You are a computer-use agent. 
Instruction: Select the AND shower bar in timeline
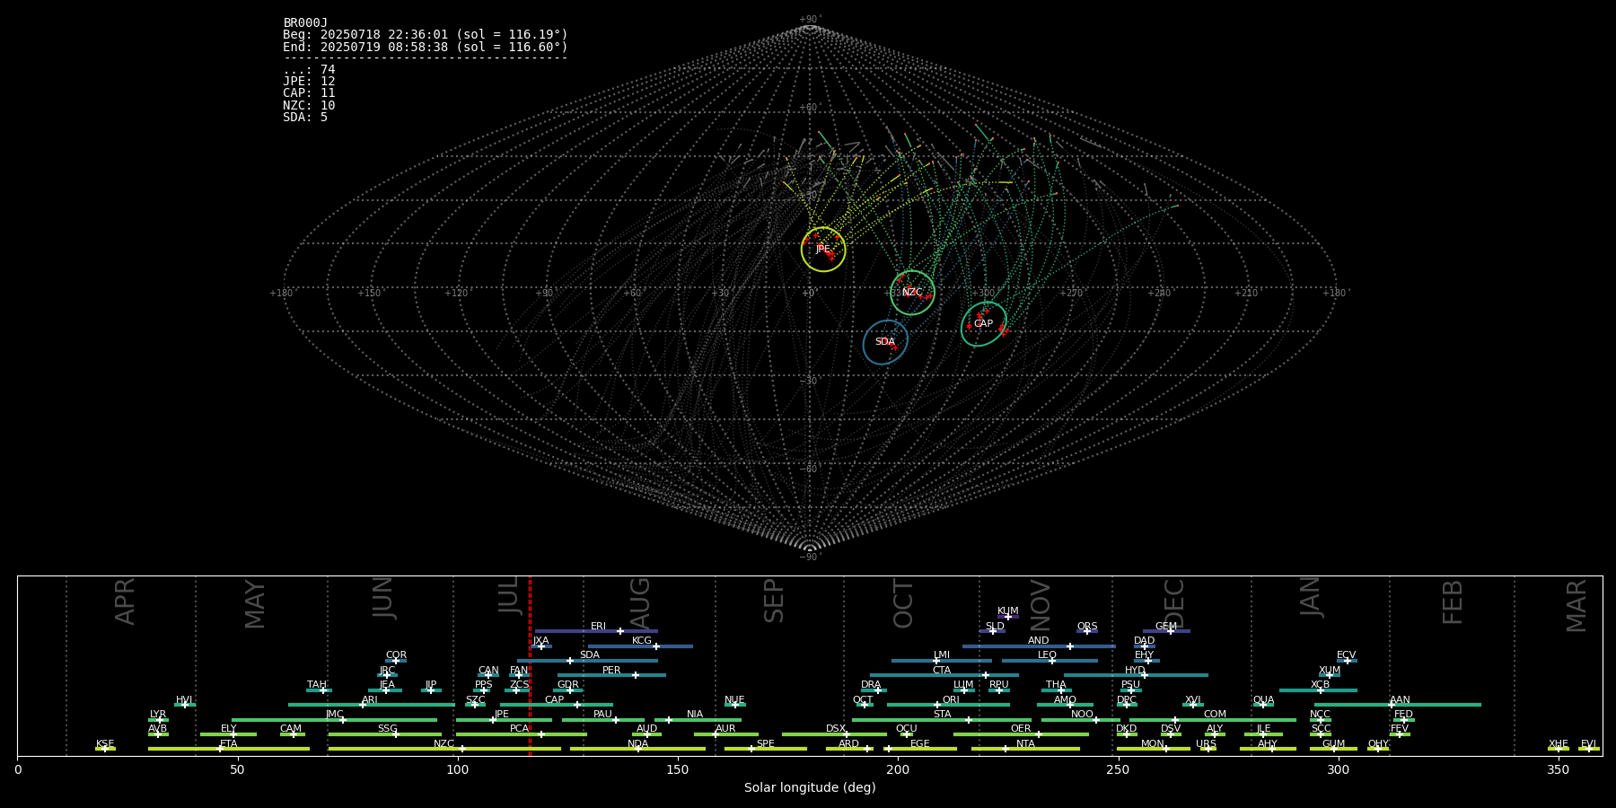[1039, 646]
